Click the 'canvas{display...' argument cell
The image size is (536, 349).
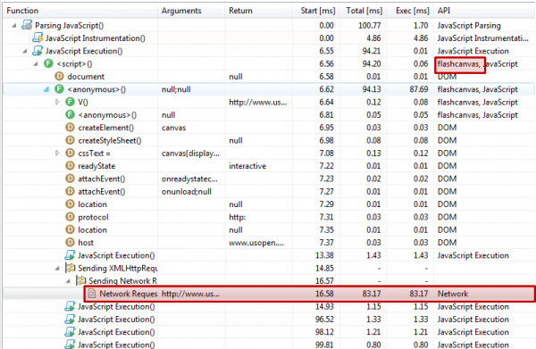[190, 154]
